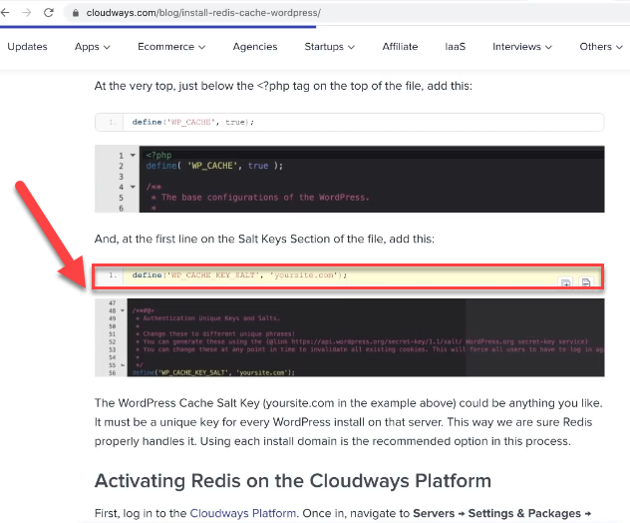This screenshot has width=630, height=523.
Task: Click the padlock site security icon
Action: [x=76, y=13]
